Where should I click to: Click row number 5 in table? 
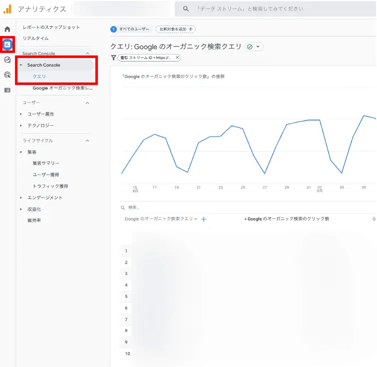tap(126, 296)
